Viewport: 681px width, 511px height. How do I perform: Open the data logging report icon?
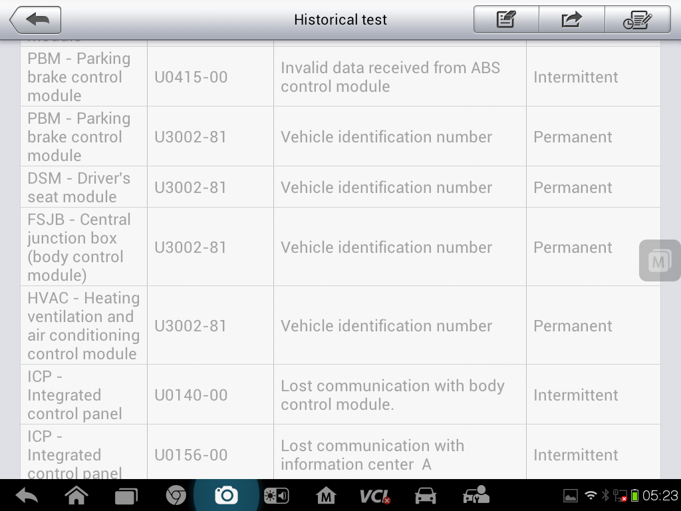point(638,19)
